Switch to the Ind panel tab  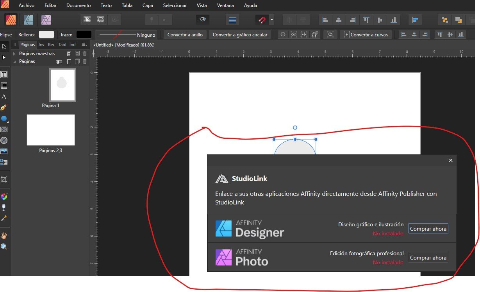(73, 45)
